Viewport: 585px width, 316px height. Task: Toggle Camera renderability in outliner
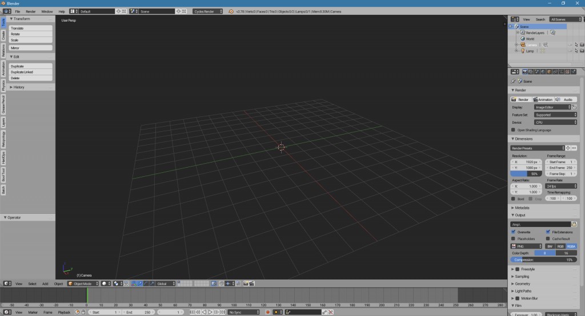[582, 44]
